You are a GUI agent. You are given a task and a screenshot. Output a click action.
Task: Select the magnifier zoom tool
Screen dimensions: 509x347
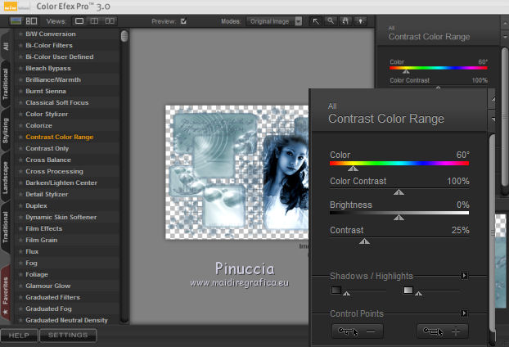pos(331,21)
